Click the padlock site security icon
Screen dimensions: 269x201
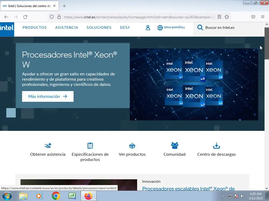tap(59, 17)
